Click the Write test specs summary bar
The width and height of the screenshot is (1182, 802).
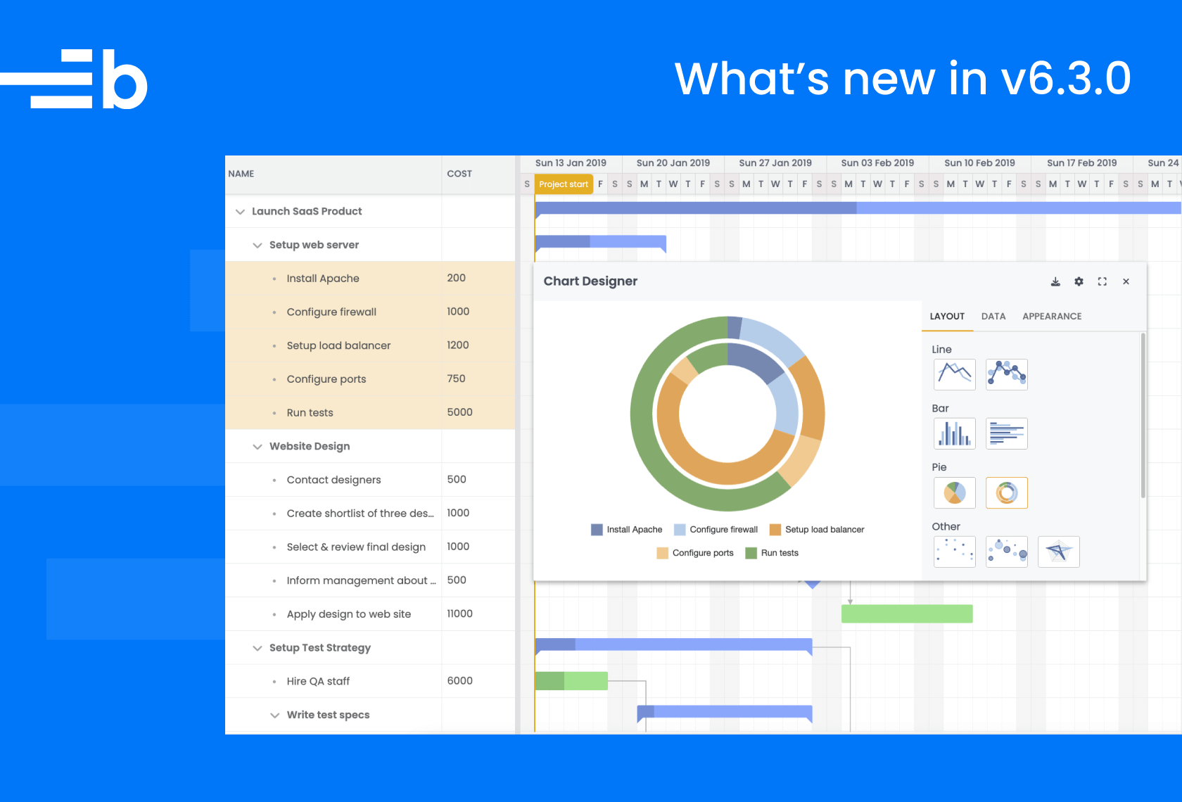725,713
